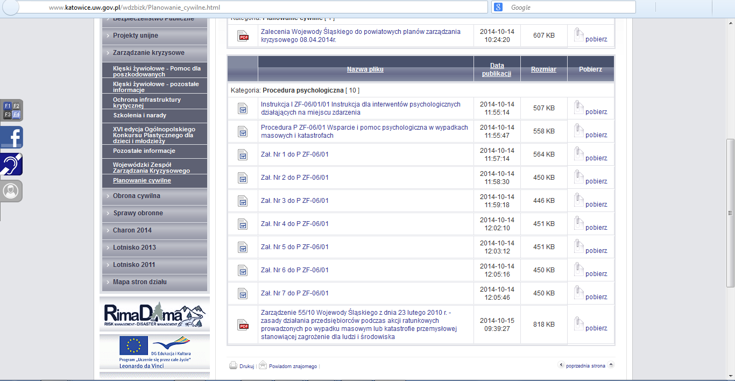Screen dimensions: 735x381
Task: Click the Powiadom znajomego link
Action: click(x=293, y=366)
